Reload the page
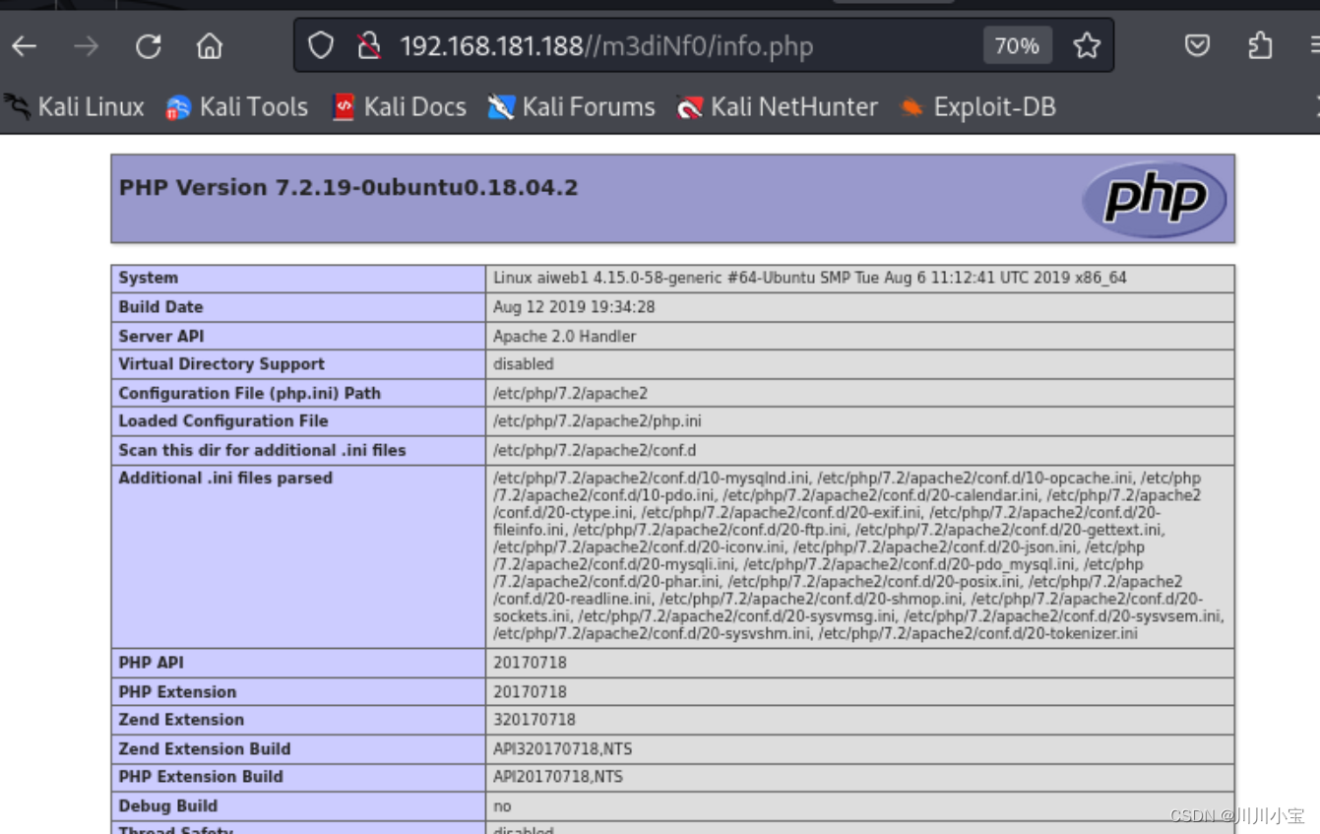The image size is (1320, 834). [149, 45]
